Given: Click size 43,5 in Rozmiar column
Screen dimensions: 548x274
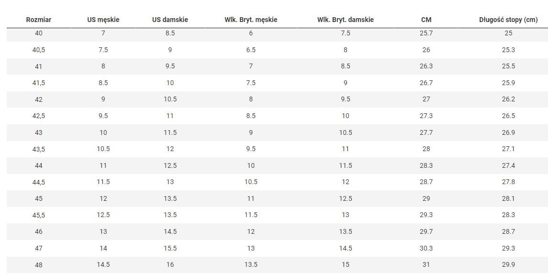Looking at the screenshot, I should pos(39,149).
